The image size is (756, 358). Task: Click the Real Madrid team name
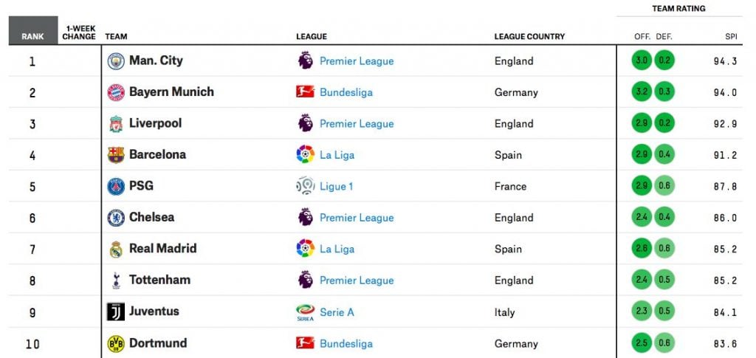point(163,249)
